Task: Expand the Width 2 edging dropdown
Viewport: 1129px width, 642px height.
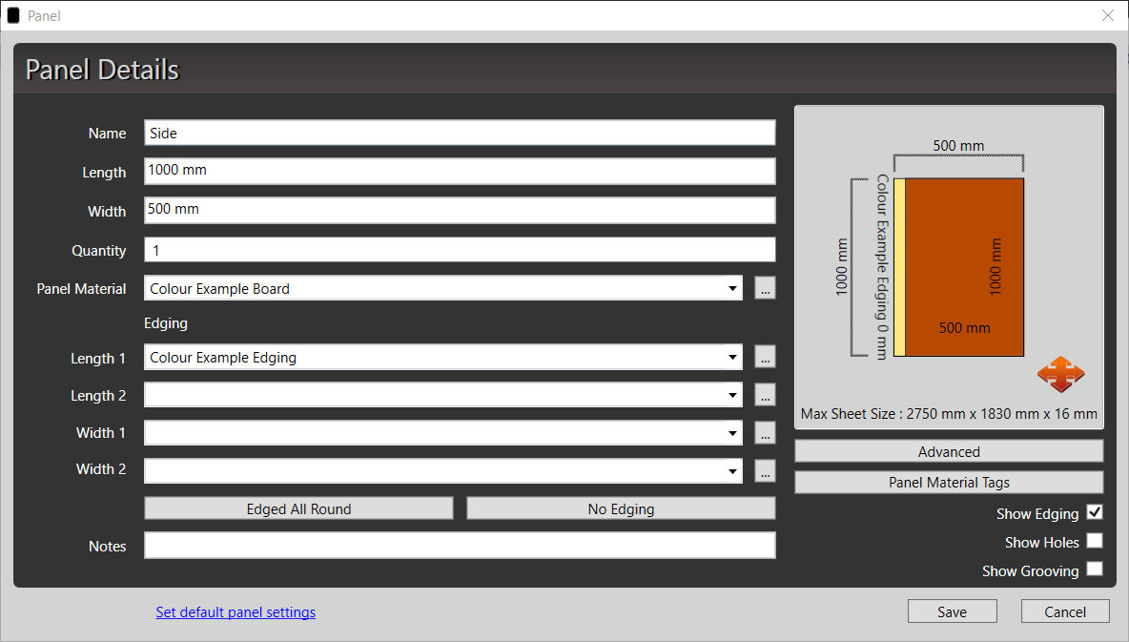Action: 732,471
